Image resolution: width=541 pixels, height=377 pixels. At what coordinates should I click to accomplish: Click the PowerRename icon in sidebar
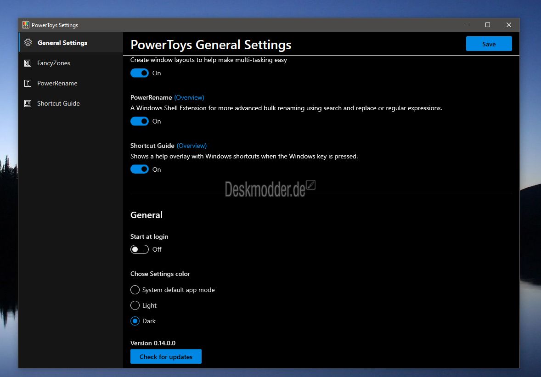point(28,83)
